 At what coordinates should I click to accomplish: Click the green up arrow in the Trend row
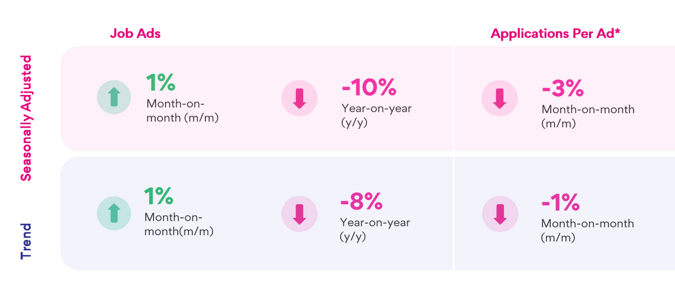pos(114,213)
